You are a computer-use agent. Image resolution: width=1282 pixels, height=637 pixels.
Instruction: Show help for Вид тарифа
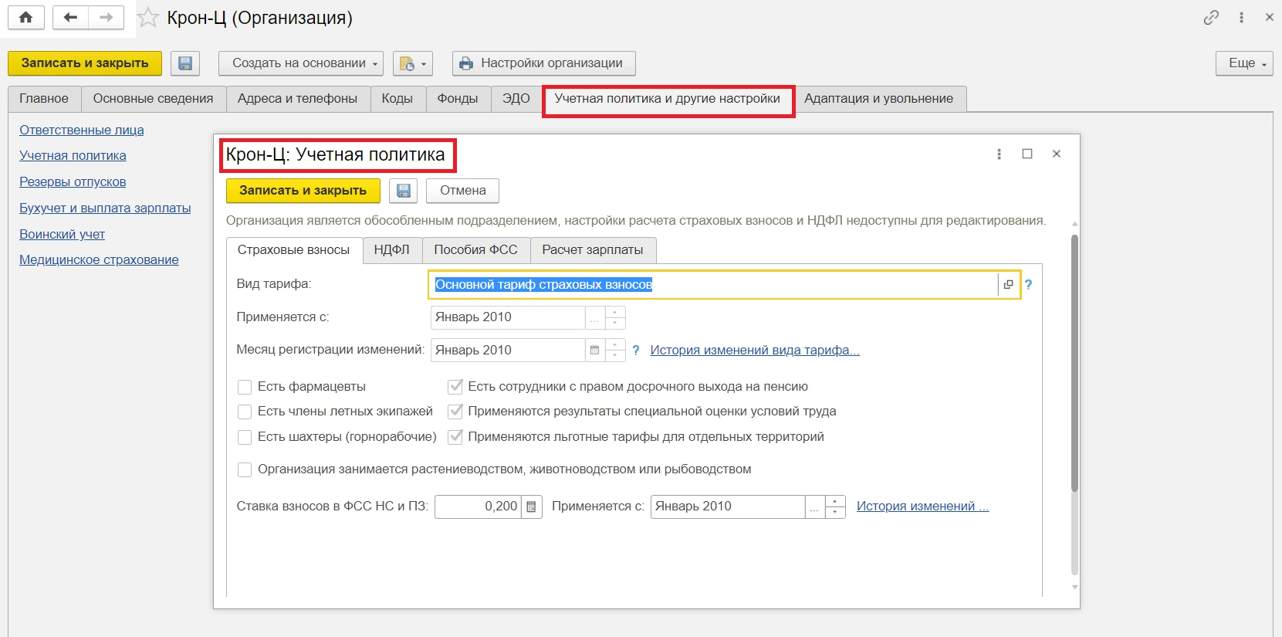(x=1028, y=285)
